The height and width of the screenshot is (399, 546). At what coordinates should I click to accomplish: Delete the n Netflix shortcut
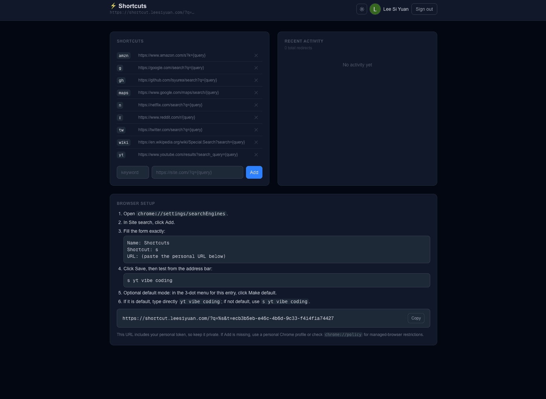(x=256, y=105)
